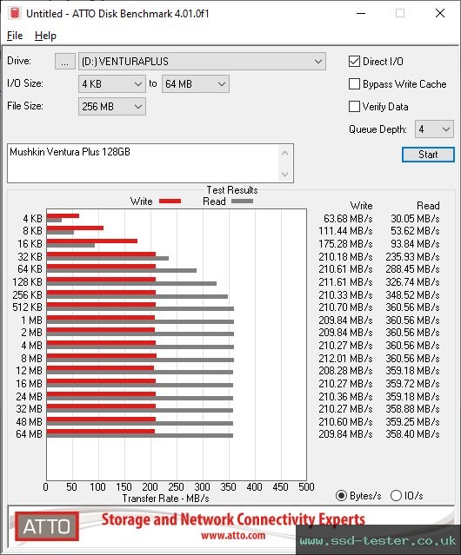
Task: Click the 32 MB read value 358.88 MB/s
Action: [413, 409]
